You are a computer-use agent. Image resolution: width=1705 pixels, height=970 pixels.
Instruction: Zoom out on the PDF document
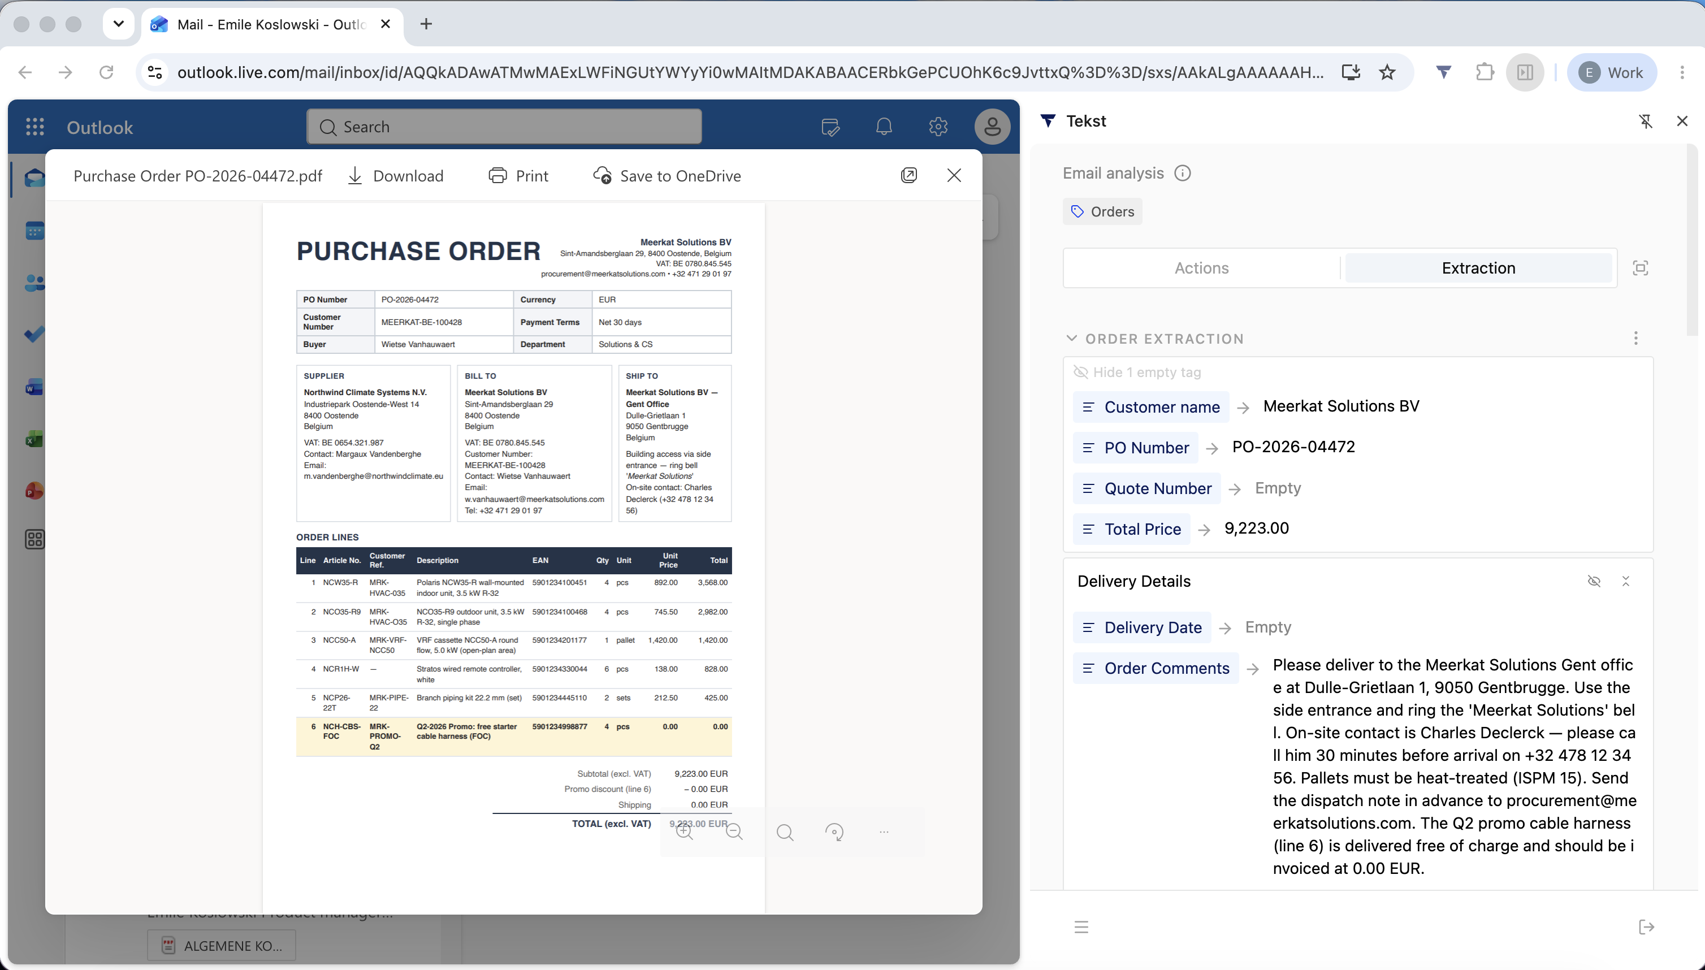pyautogui.click(x=734, y=832)
